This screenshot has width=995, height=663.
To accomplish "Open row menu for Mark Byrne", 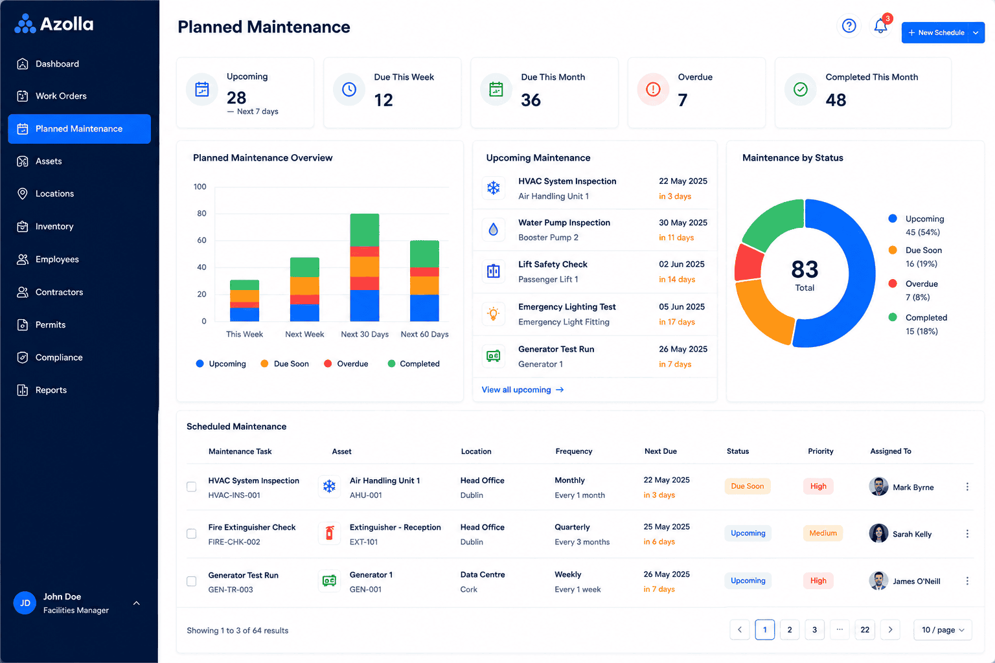I will pyautogui.click(x=967, y=487).
